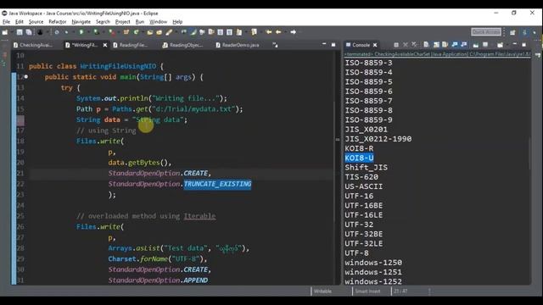Click Writable in the status bar

pyautogui.click(x=322, y=291)
